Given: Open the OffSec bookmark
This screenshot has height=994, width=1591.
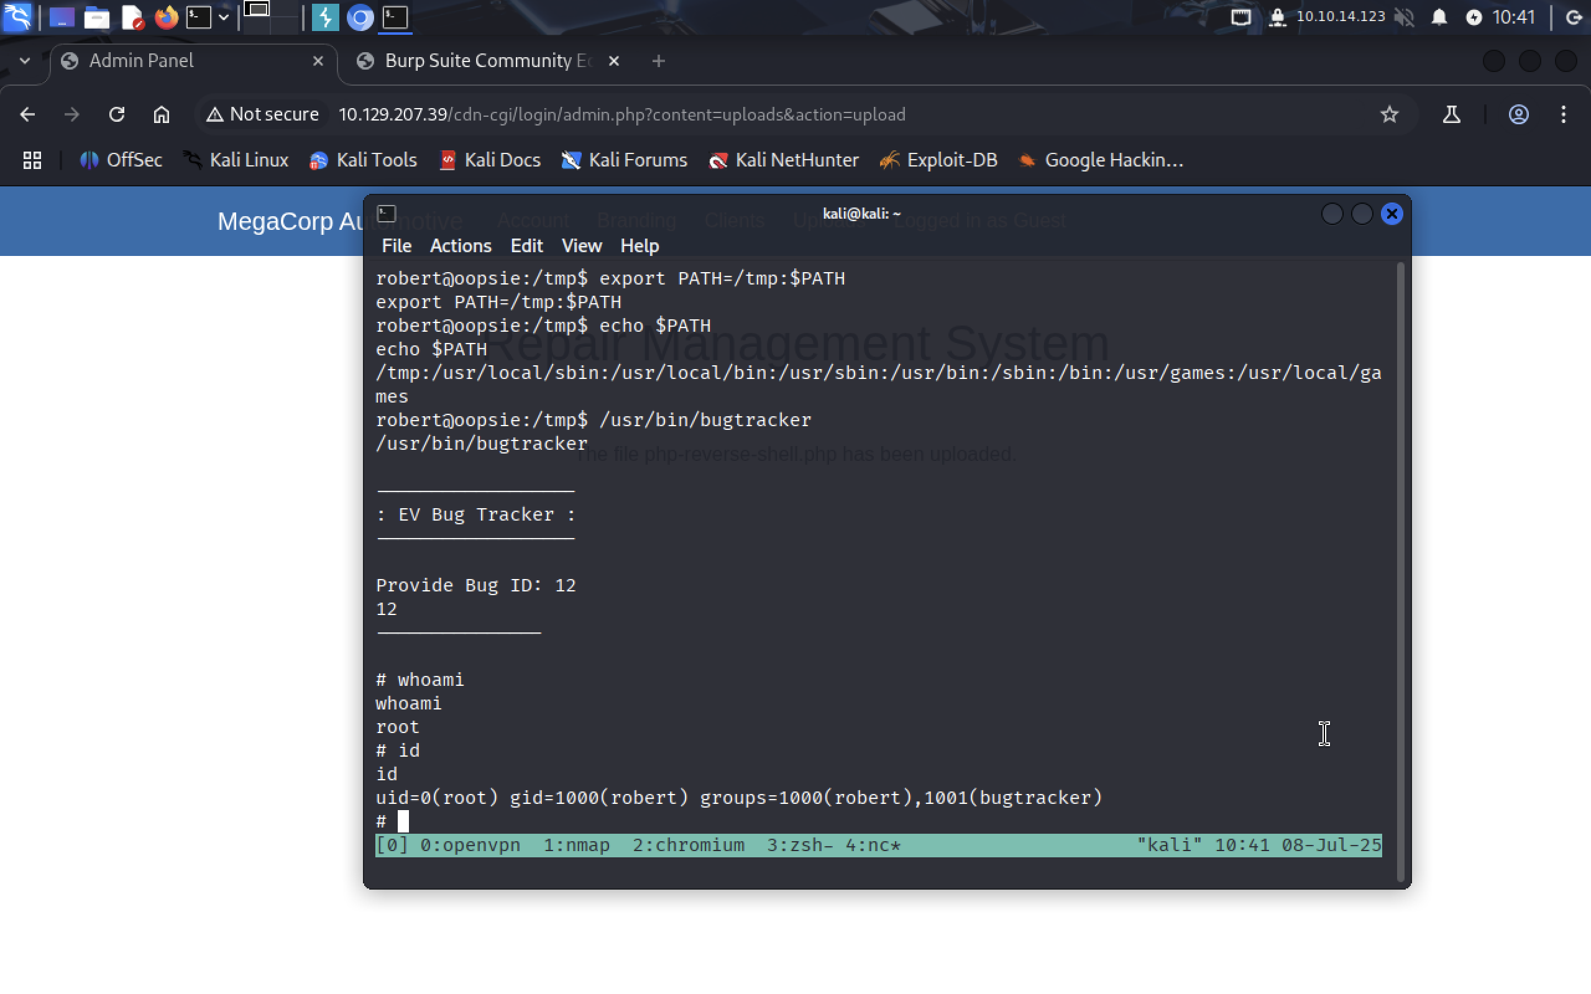Looking at the screenshot, I should 121,160.
